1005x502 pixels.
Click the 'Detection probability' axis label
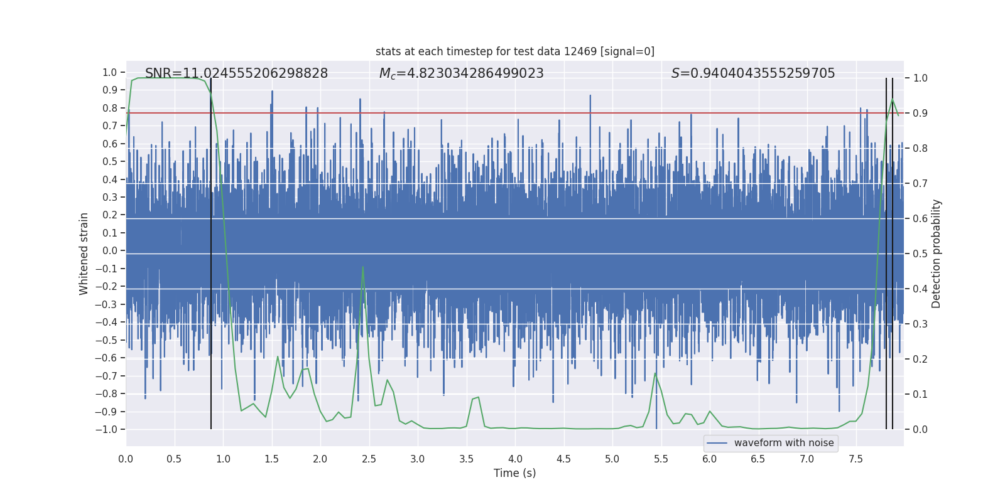tap(937, 254)
